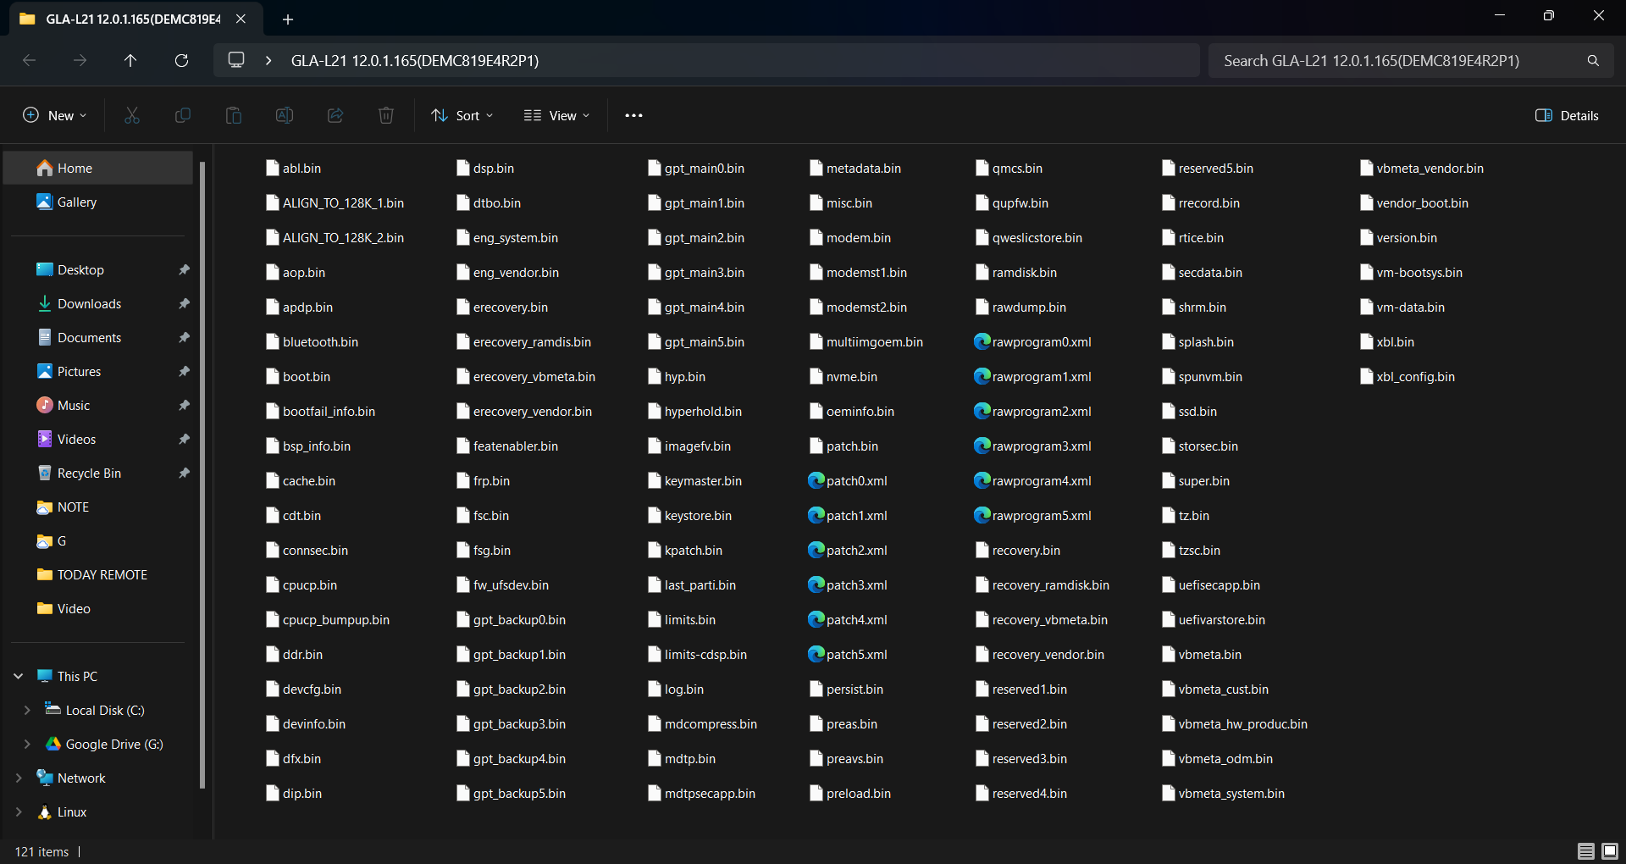Unpin Documents using its pin icon
Viewport: 1626px width, 864px height.
pyautogui.click(x=184, y=337)
